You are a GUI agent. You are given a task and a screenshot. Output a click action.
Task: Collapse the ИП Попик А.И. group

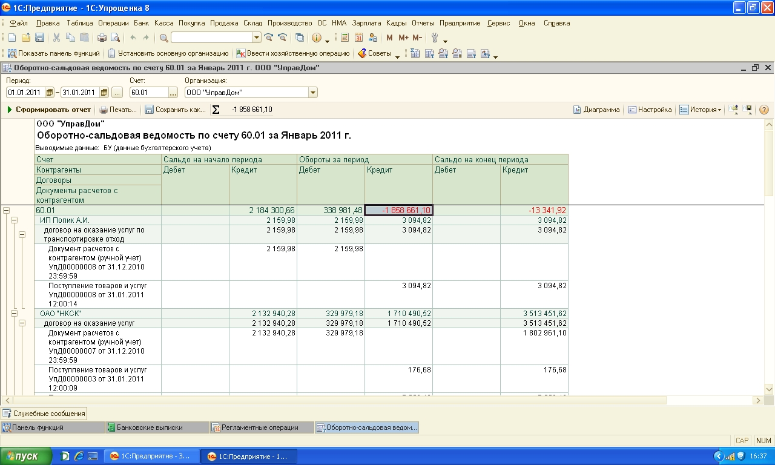pos(15,220)
